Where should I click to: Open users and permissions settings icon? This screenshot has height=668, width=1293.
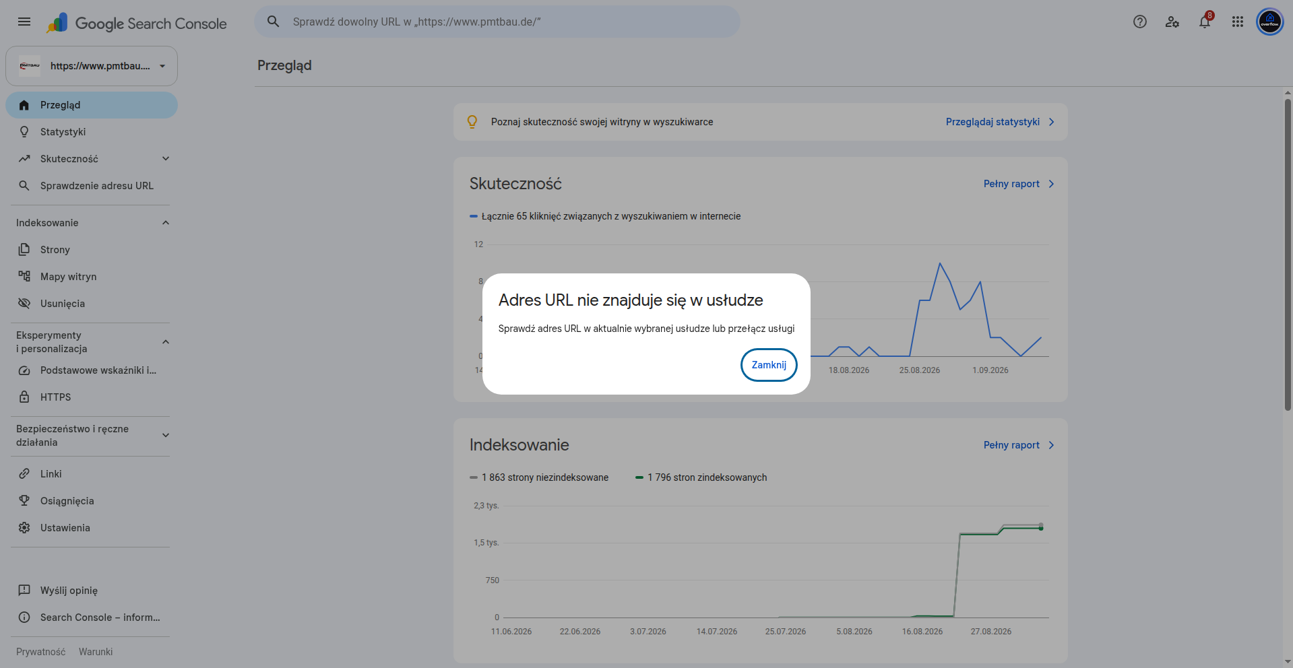point(1172,22)
